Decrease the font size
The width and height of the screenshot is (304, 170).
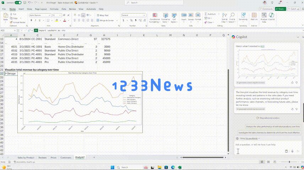click(69, 15)
